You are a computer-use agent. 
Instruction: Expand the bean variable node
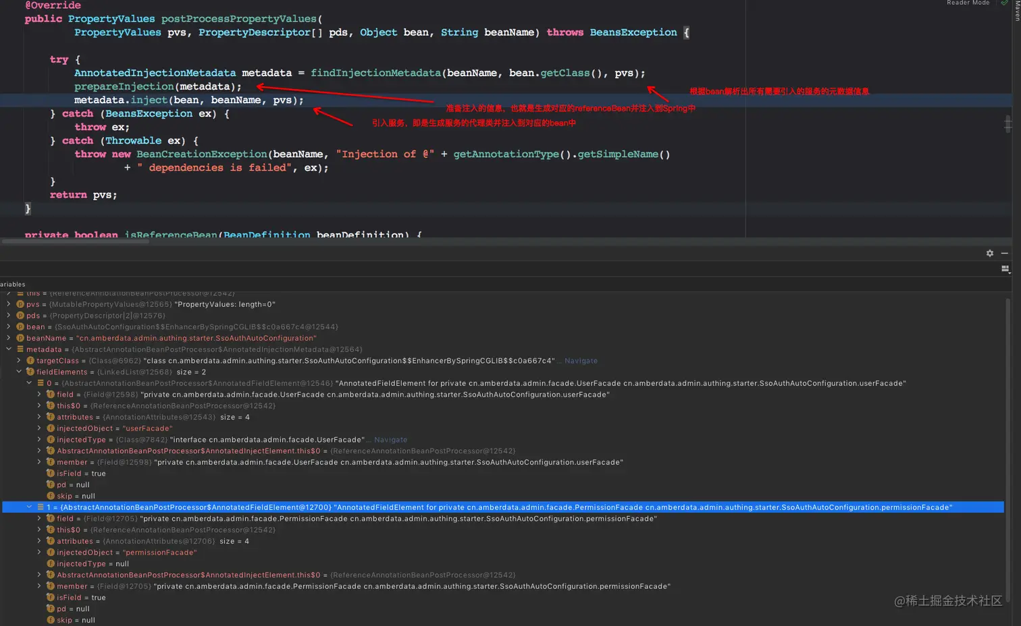(9, 326)
